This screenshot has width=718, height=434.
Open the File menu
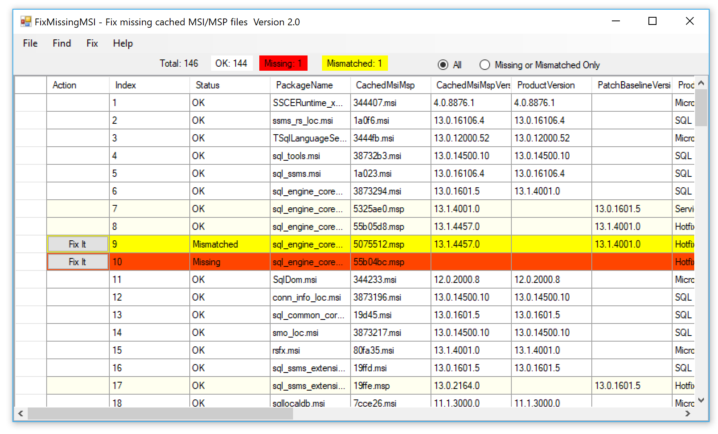tap(29, 43)
